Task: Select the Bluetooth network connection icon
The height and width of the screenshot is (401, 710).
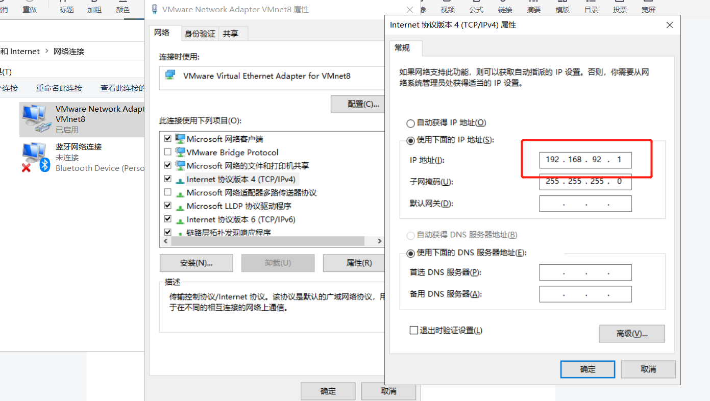Action: pyautogui.click(x=36, y=157)
